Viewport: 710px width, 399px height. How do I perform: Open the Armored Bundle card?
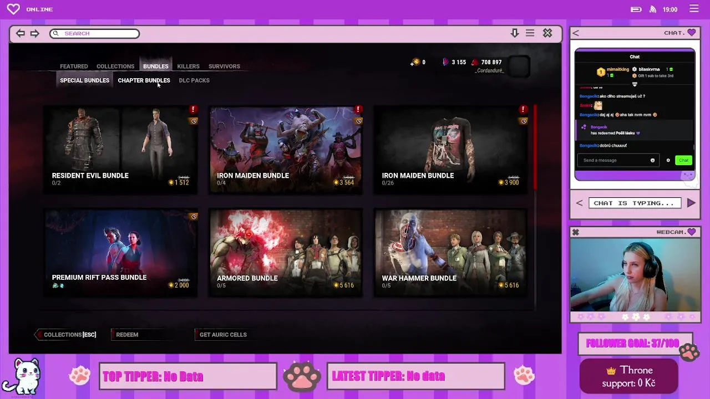point(286,253)
